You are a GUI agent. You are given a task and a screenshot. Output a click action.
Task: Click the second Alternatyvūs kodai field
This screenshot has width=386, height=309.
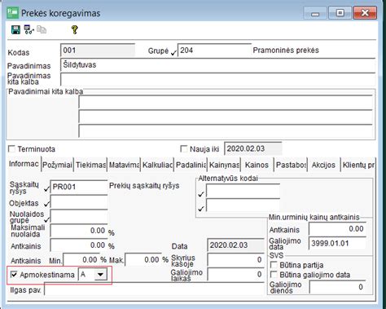tap(243, 205)
